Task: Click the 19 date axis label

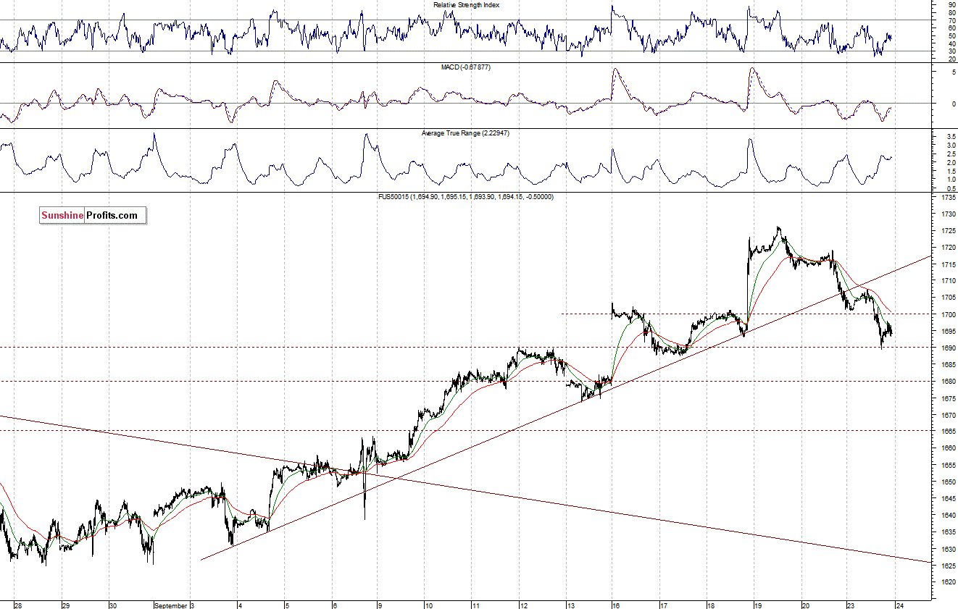Action: [757, 605]
